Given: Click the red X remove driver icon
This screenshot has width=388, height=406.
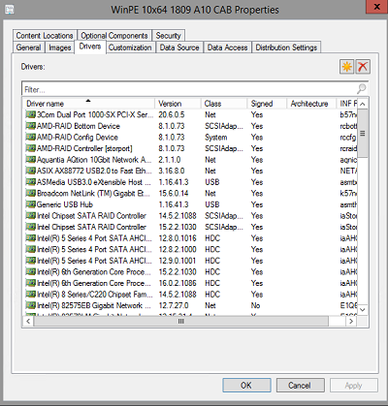Looking at the screenshot, I should (x=363, y=67).
